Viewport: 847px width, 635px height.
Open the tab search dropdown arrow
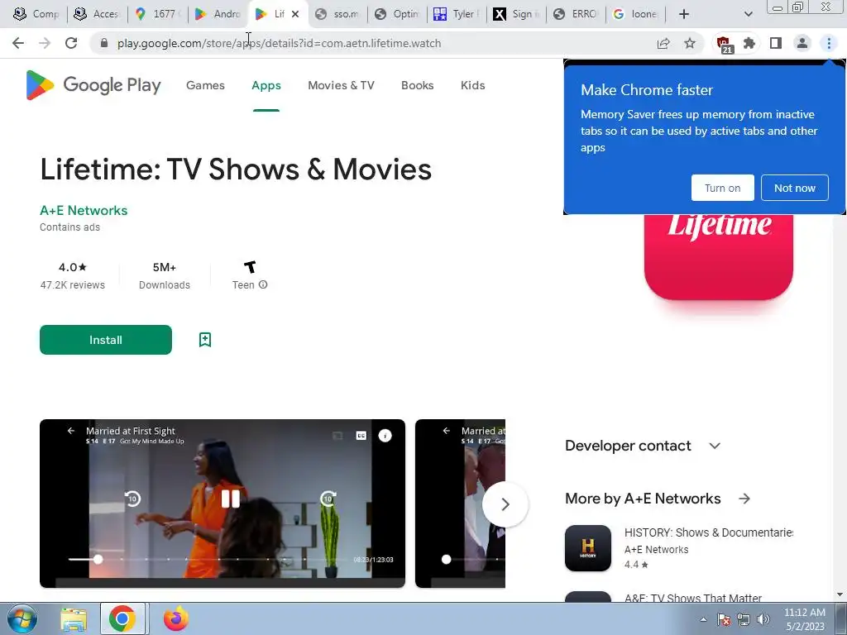tap(748, 14)
